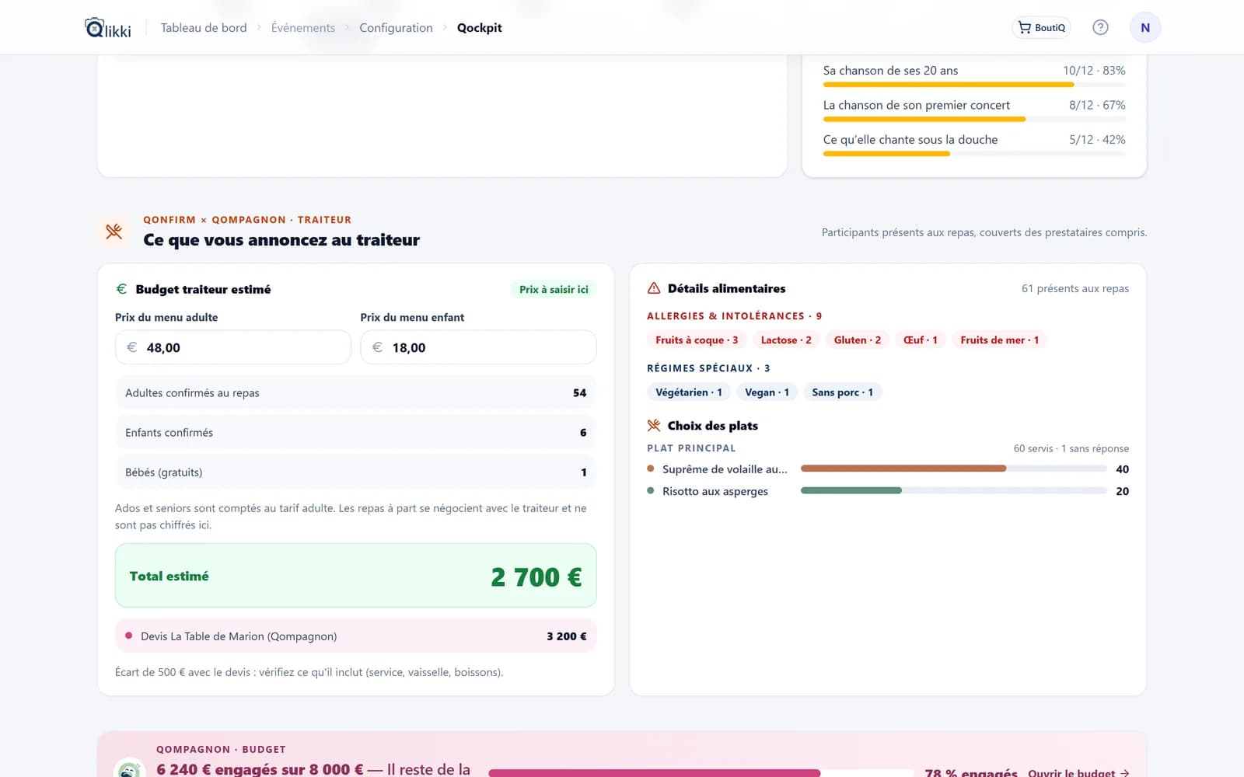Select the Sans porc · 1 tag
The height and width of the screenshot is (777, 1244).
click(843, 392)
